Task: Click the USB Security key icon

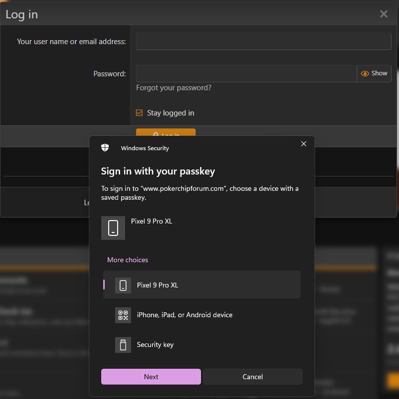Action: (x=123, y=345)
